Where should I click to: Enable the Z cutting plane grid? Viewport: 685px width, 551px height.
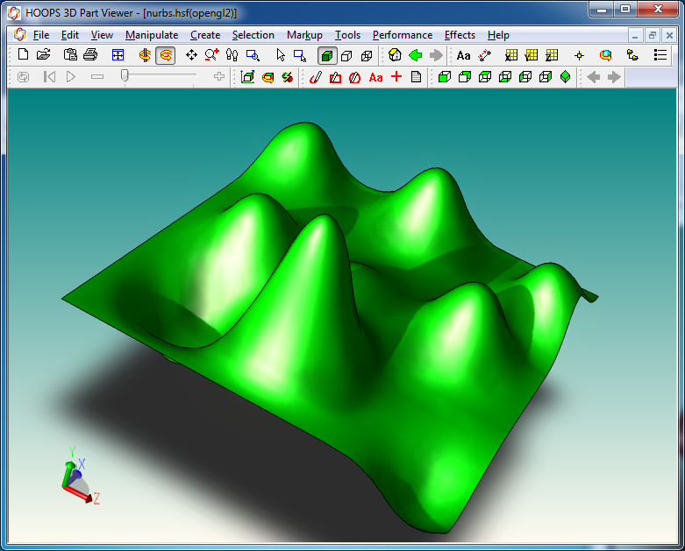coord(552,55)
